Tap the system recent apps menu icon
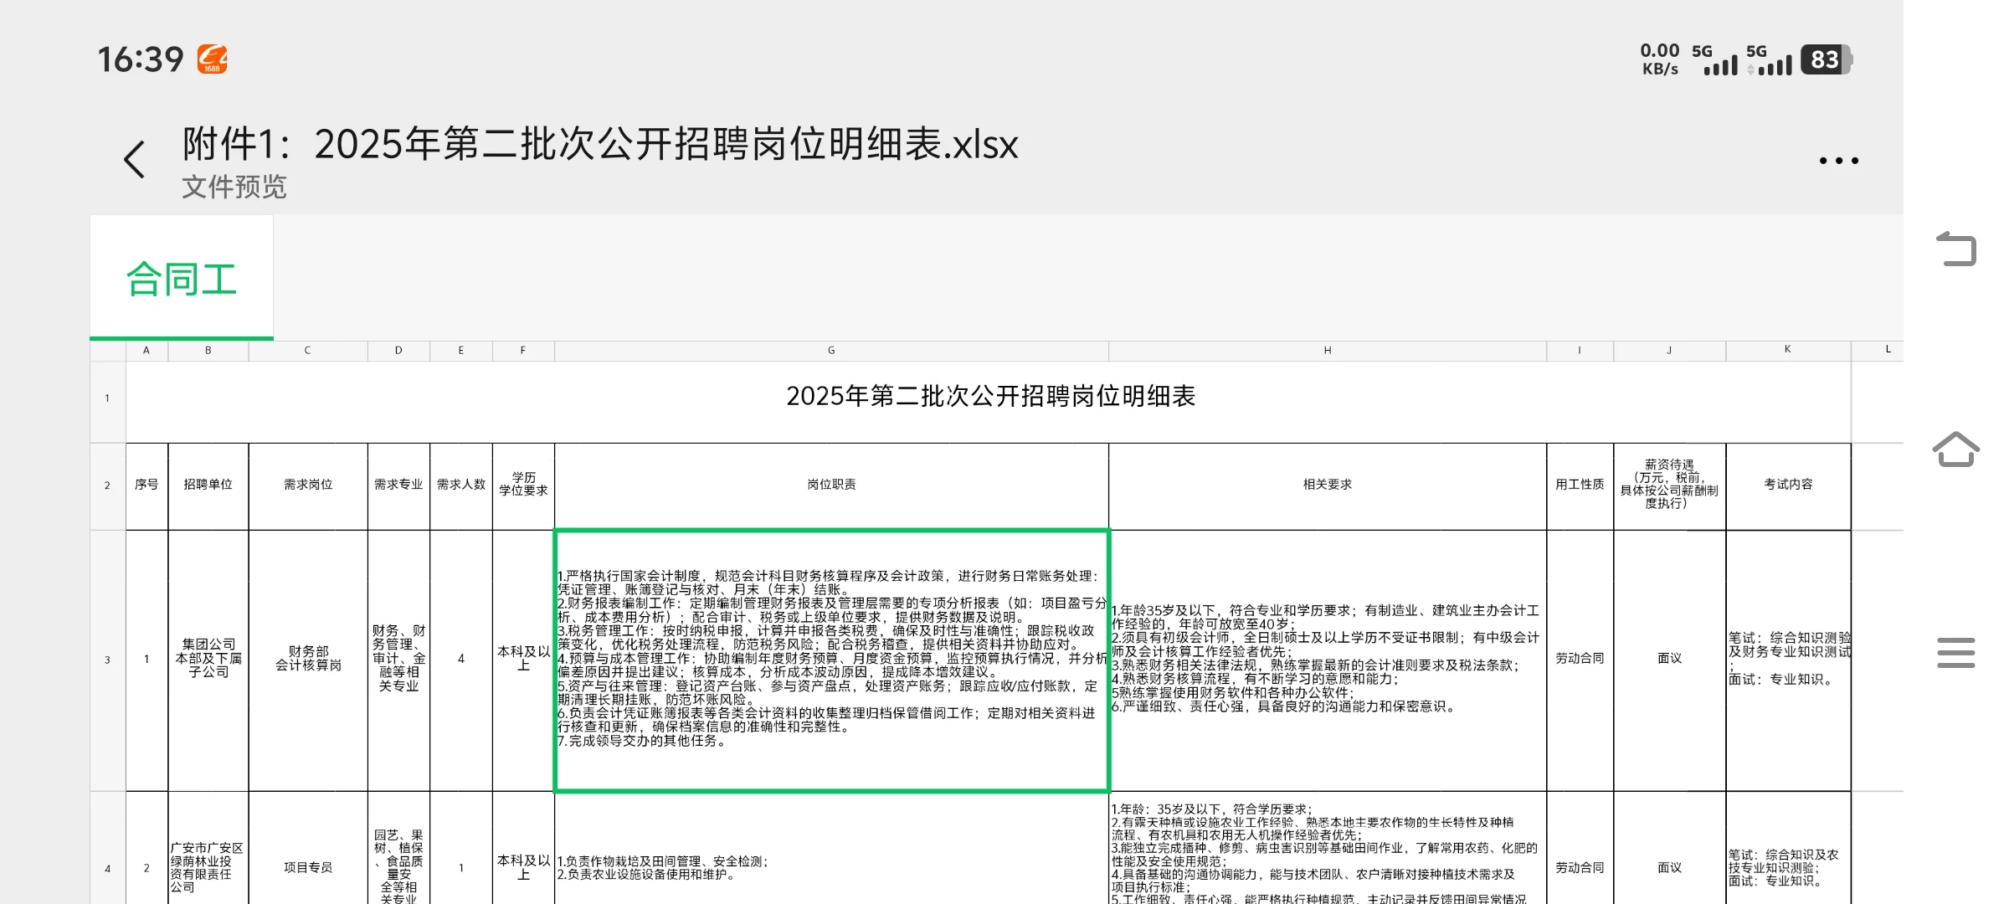This screenshot has width=2009, height=904. tap(1956, 653)
